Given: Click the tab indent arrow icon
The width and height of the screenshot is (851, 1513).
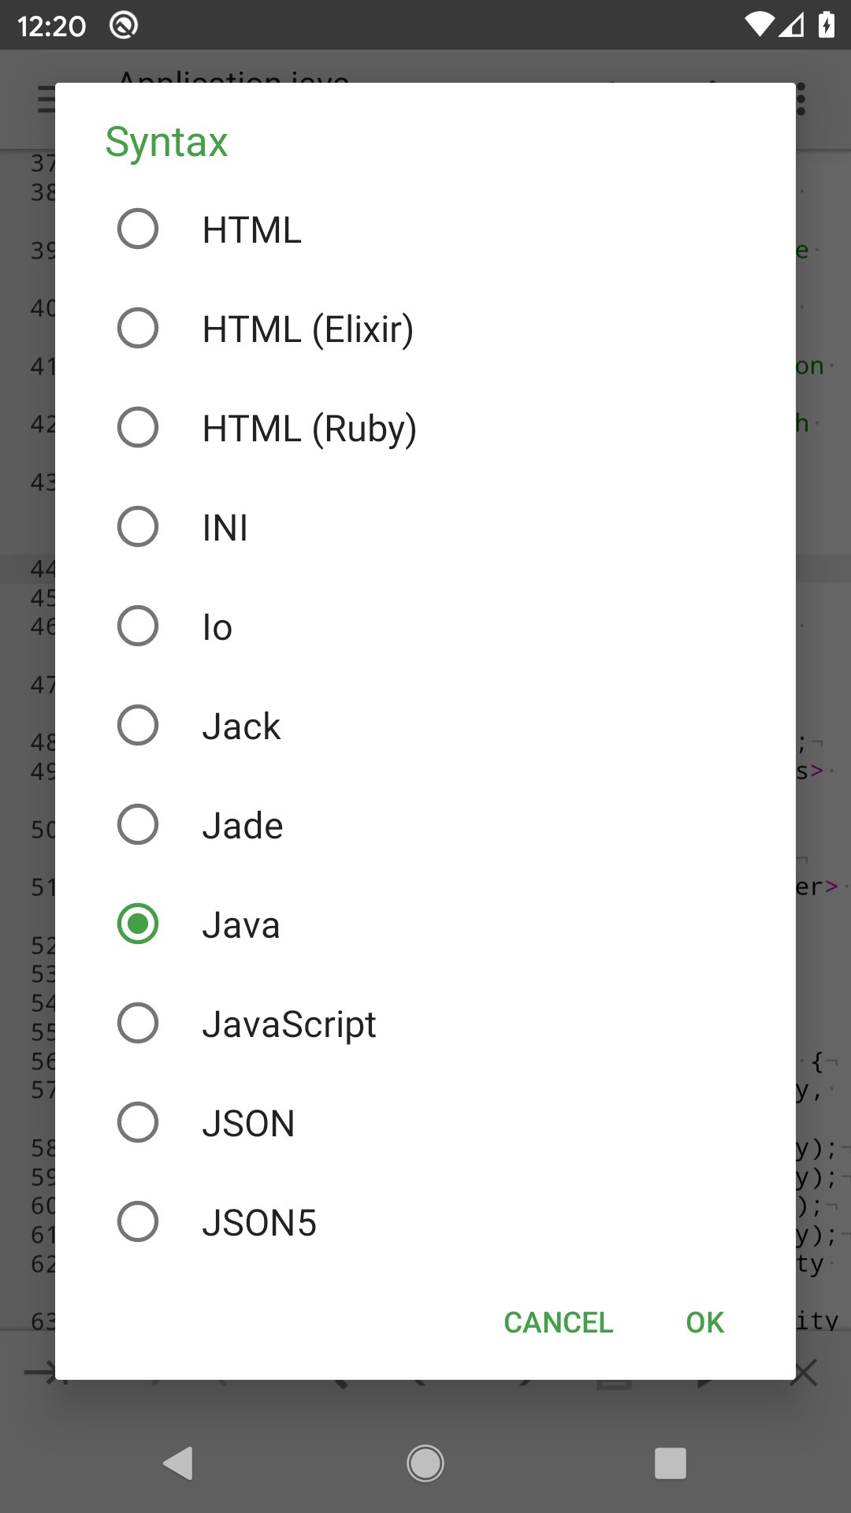Looking at the screenshot, I should click(x=39, y=1374).
